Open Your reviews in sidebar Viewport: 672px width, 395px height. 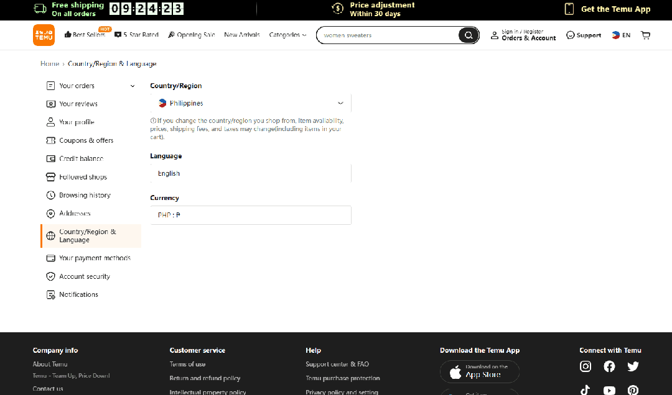[91, 104]
